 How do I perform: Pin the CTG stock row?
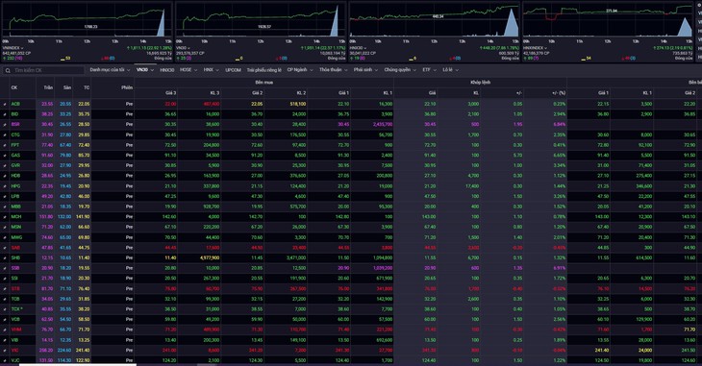click(5, 134)
